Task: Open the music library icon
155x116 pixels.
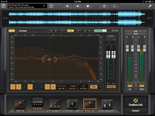Action: 3,6
